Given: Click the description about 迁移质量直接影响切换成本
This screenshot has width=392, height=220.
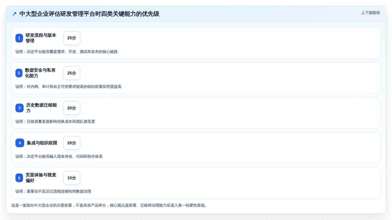Looking at the screenshot, I should (55, 122).
